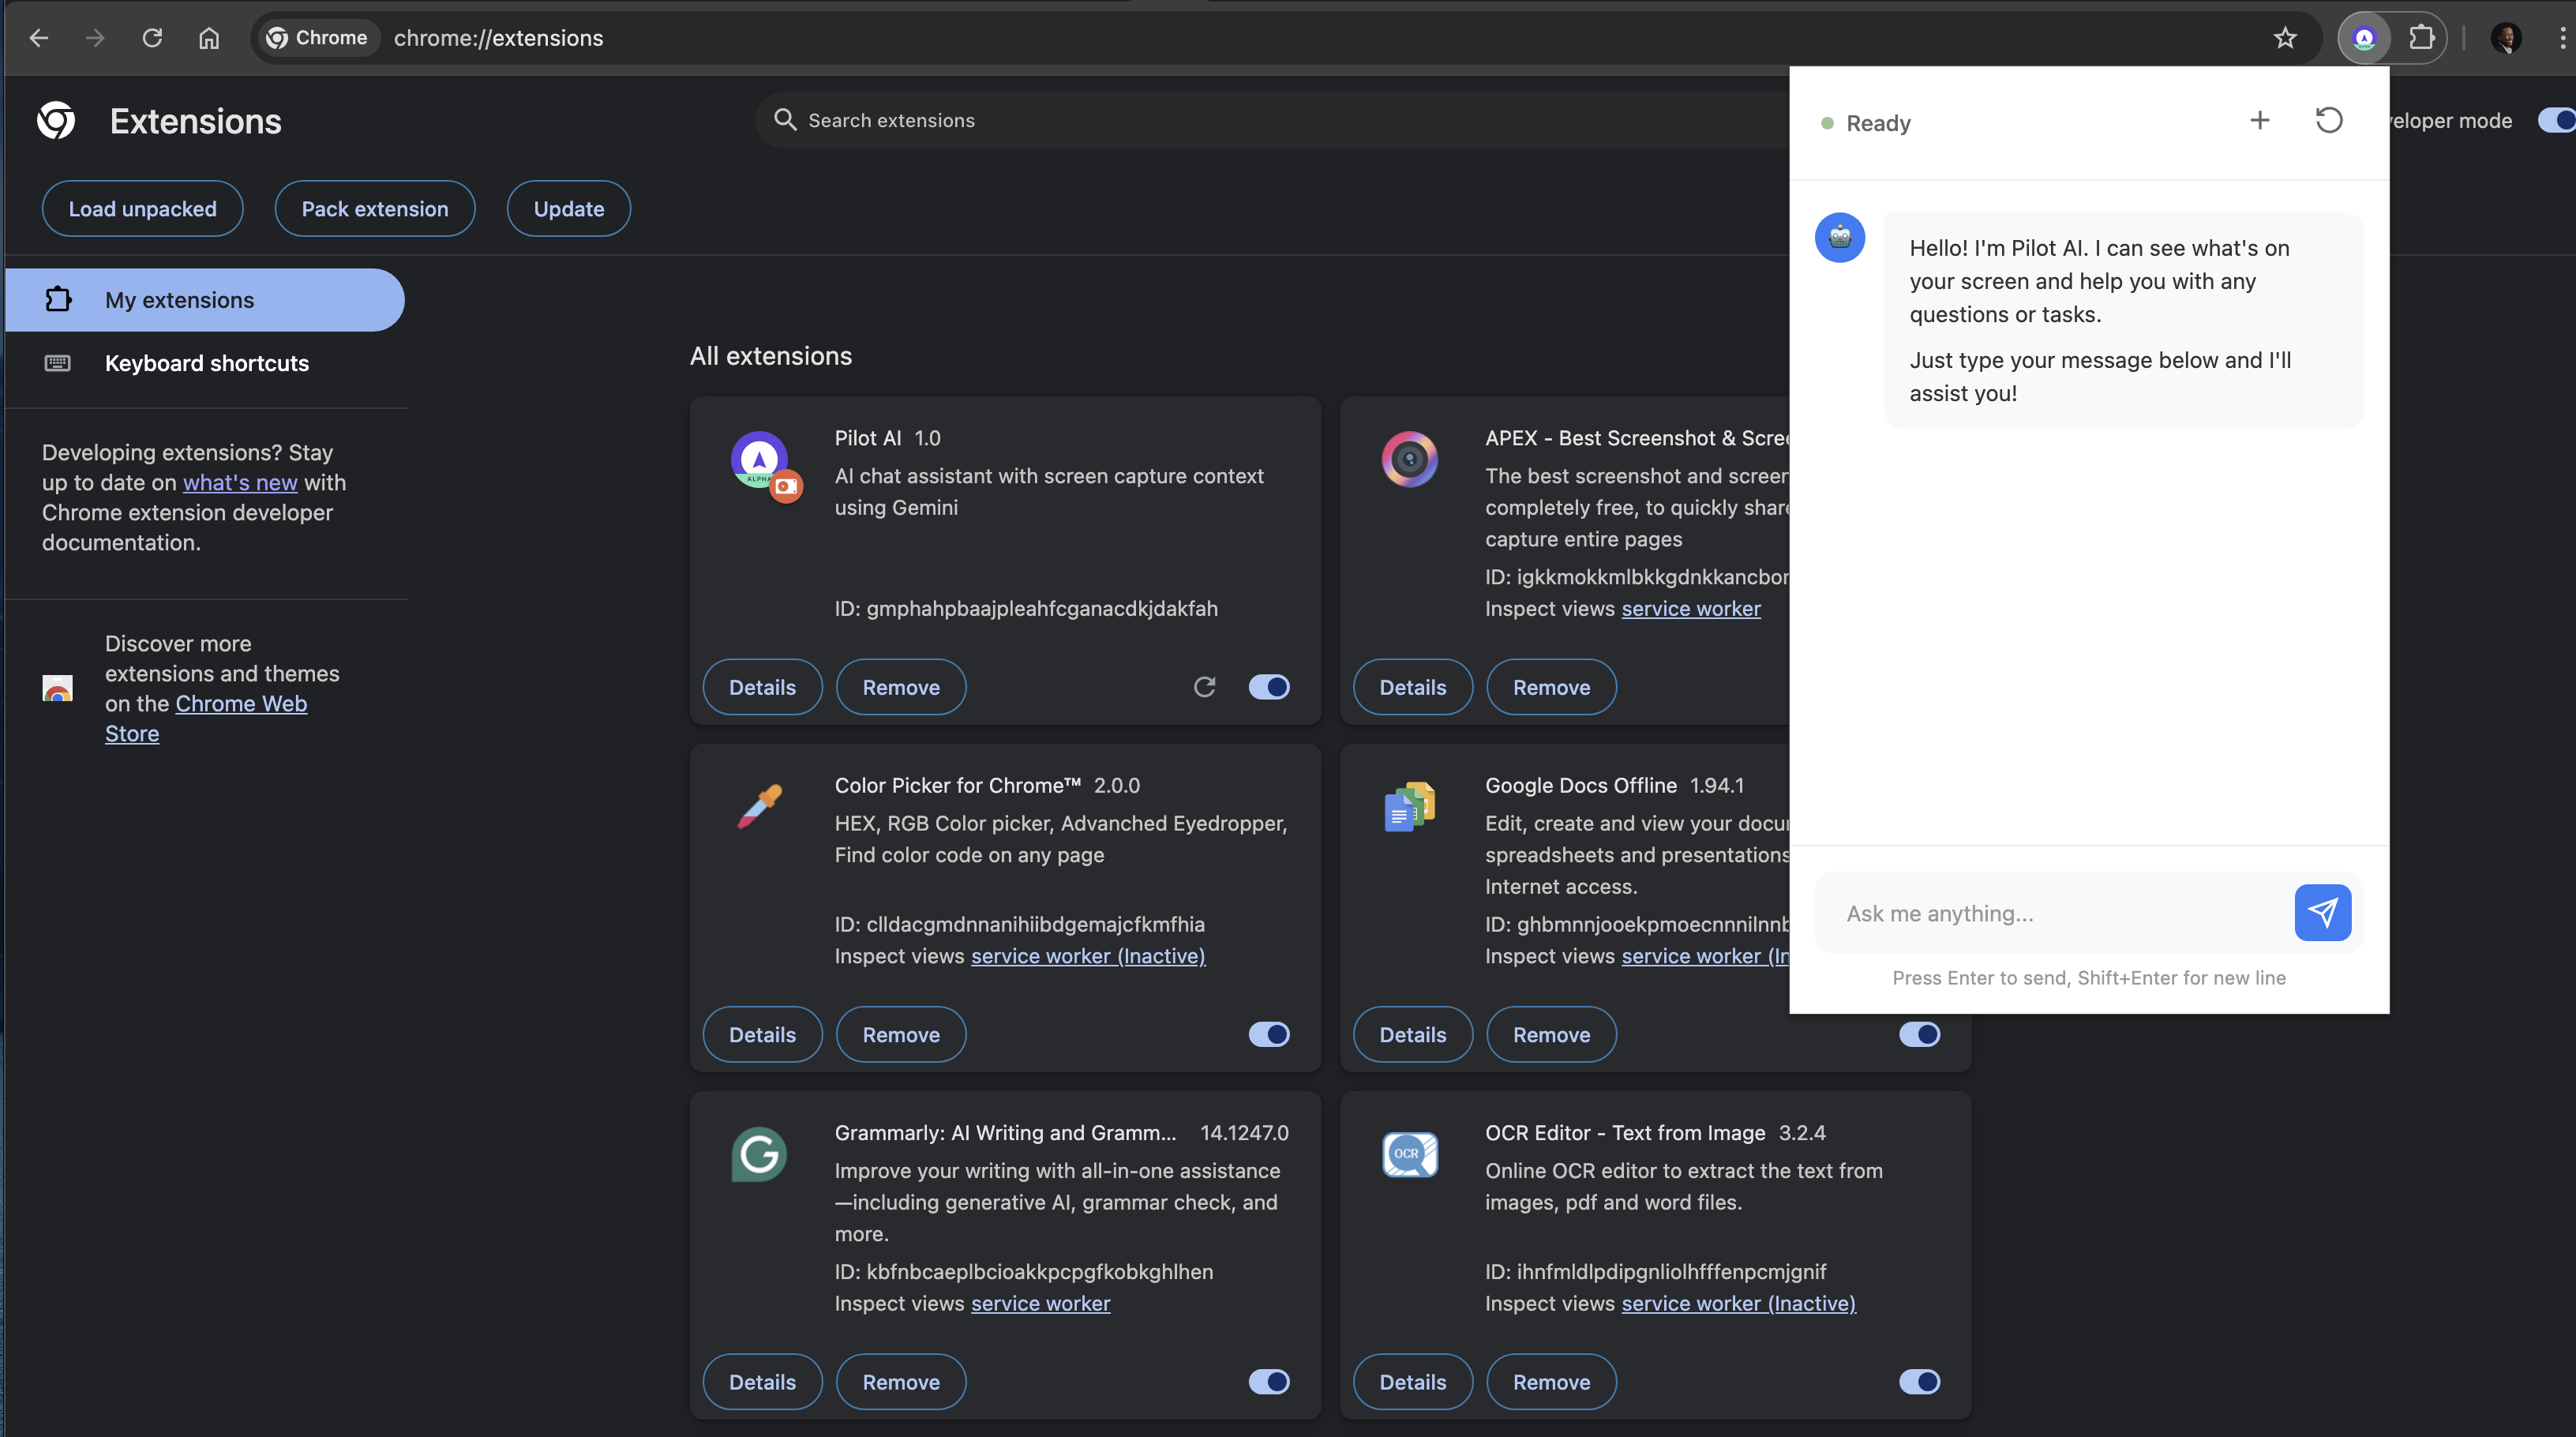Disable the Grammarly extension toggle
Viewport: 2576px width, 1437px height.
coord(1268,1381)
